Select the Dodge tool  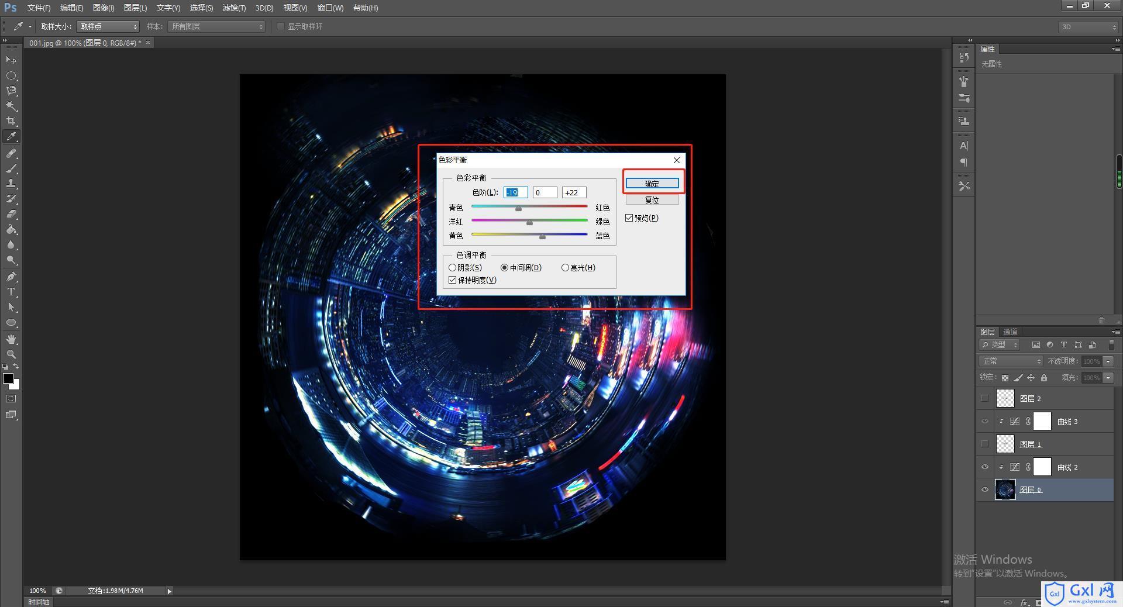[x=11, y=260]
